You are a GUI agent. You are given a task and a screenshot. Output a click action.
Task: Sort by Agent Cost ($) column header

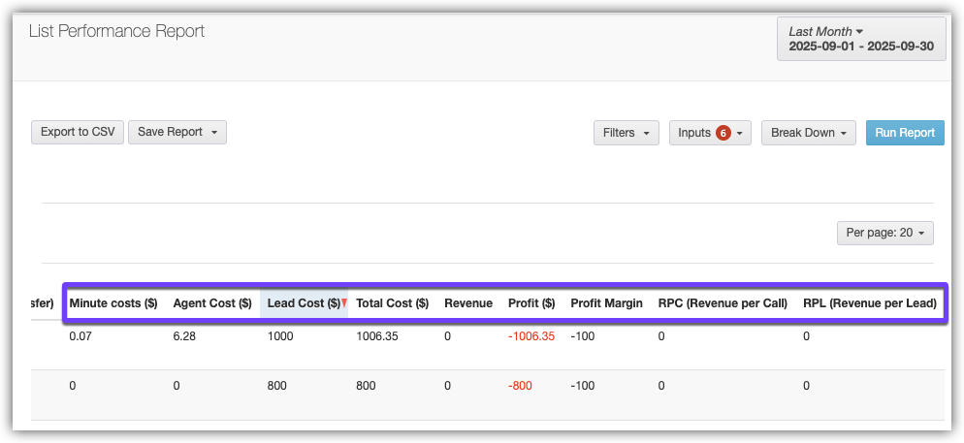212,303
